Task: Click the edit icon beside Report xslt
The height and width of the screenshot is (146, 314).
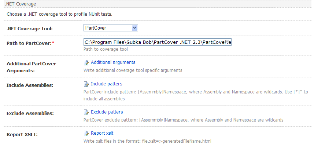Action: click(86, 133)
